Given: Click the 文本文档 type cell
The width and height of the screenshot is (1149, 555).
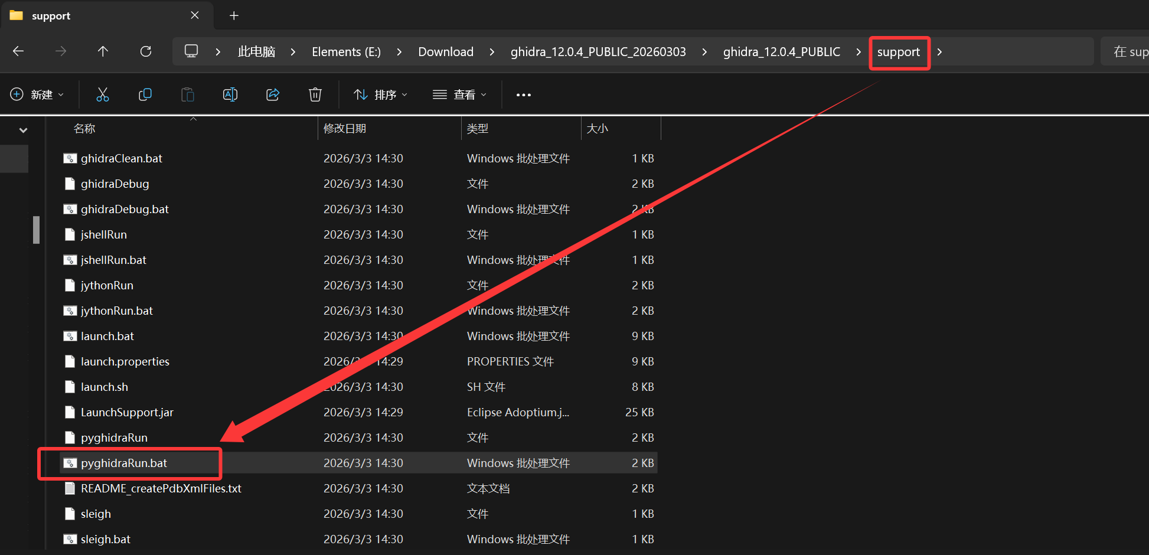Looking at the screenshot, I should pos(488,488).
